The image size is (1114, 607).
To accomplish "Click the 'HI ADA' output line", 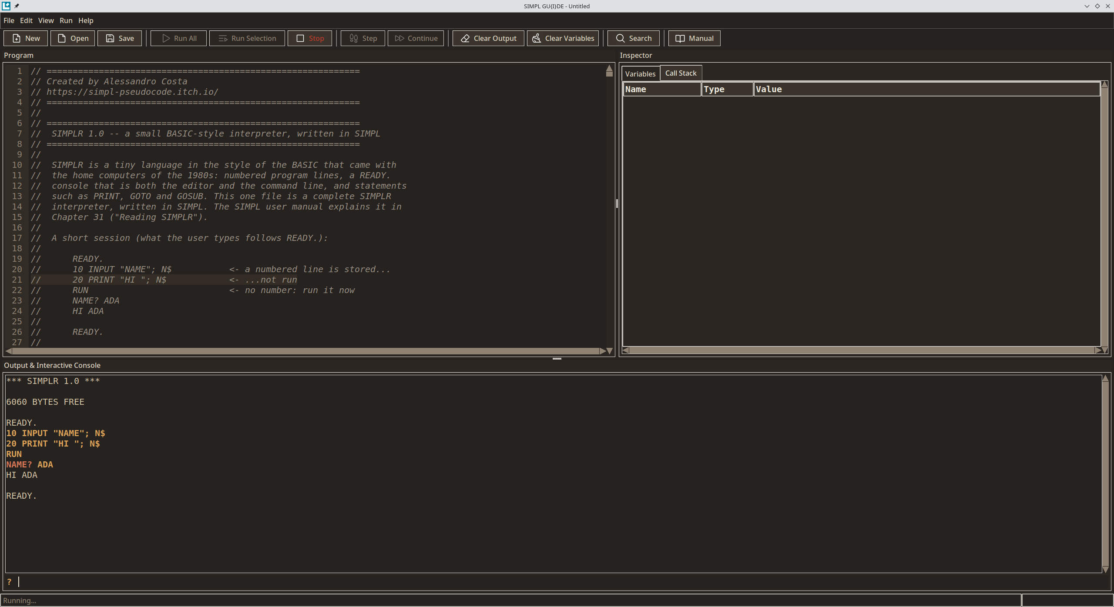I will pos(22,475).
